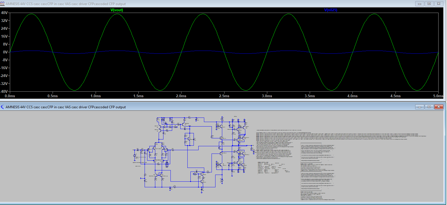Click the 2.5ms time axis label
Viewport: 447px width, 205px height.
click(x=224, y=96)
